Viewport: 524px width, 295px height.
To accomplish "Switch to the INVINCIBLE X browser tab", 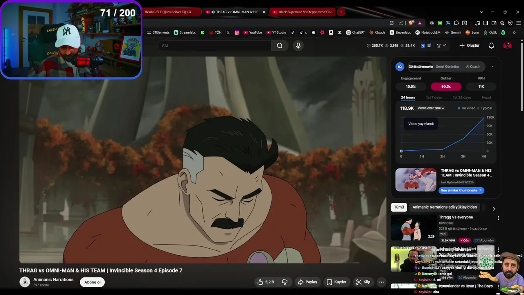I will coord(171,12).
